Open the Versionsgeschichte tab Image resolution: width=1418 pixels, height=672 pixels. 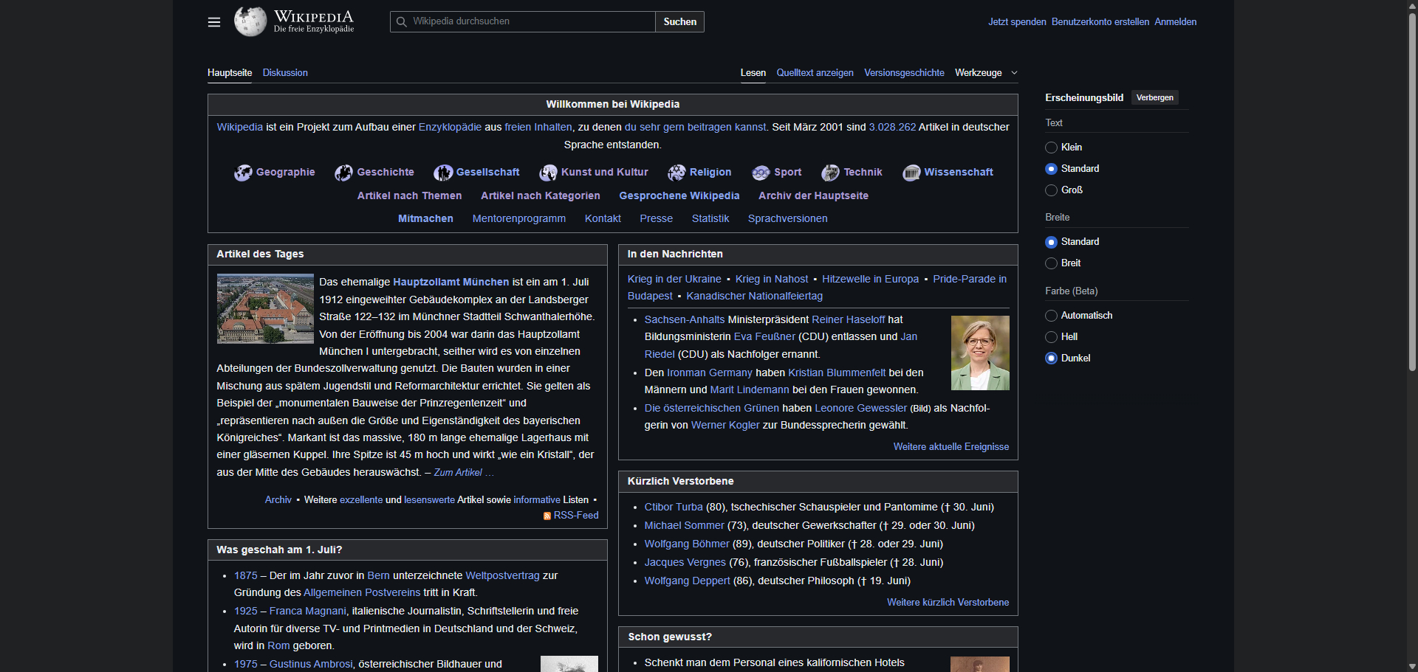coord(904,72)
